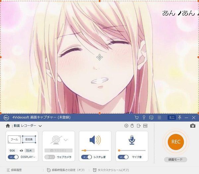Open recording settings gear icon

(x=126, y=126)
